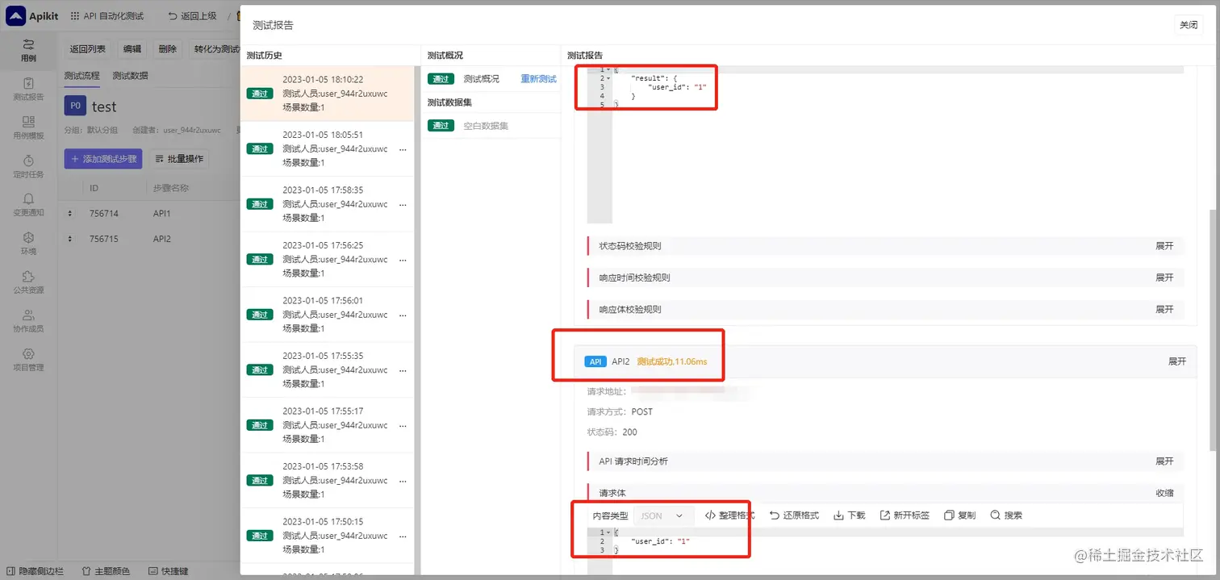The height and width of the screenshot is (580, 1220).
Task: Open 测试报告 in the left sidebar
Action: coord(28,89)
